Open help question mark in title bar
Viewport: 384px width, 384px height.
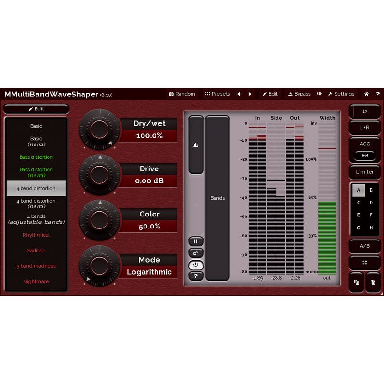[378, 94]
